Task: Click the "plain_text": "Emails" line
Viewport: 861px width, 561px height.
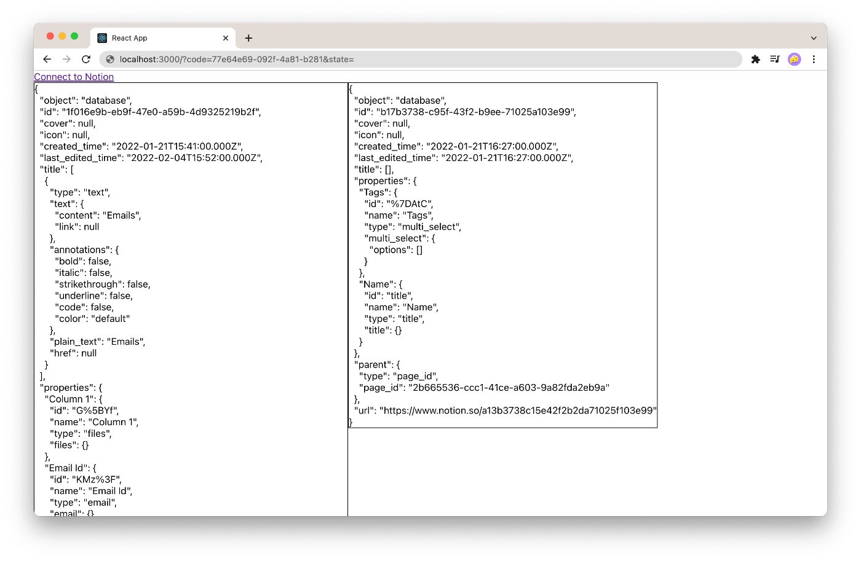Action: pos(97,342)
